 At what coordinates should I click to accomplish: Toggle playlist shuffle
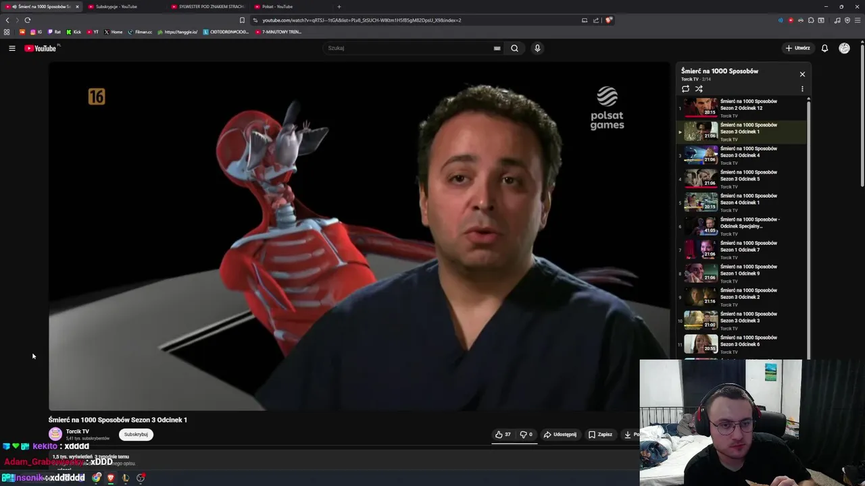point(699,89)
